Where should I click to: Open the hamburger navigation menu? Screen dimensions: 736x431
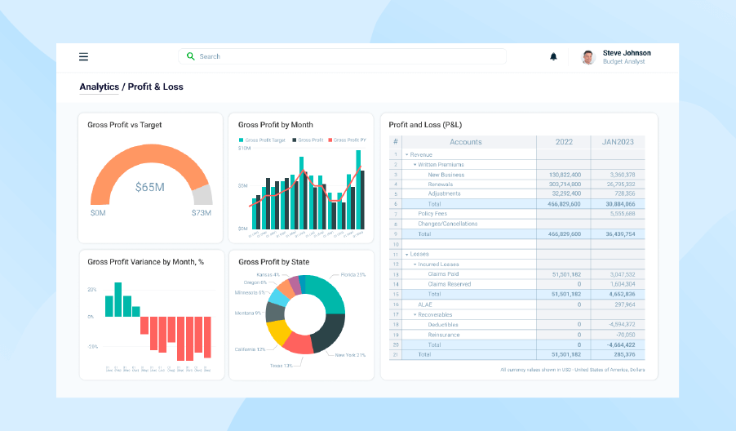tap(83, 56)
